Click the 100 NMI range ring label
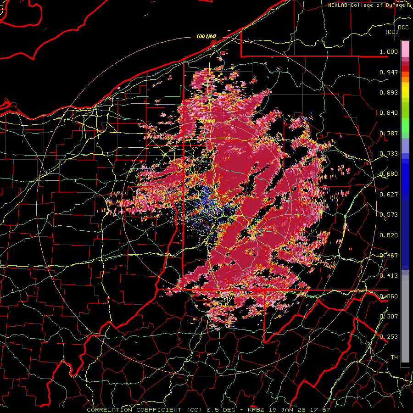Viewport: 413px width, 413px height. 206,36
